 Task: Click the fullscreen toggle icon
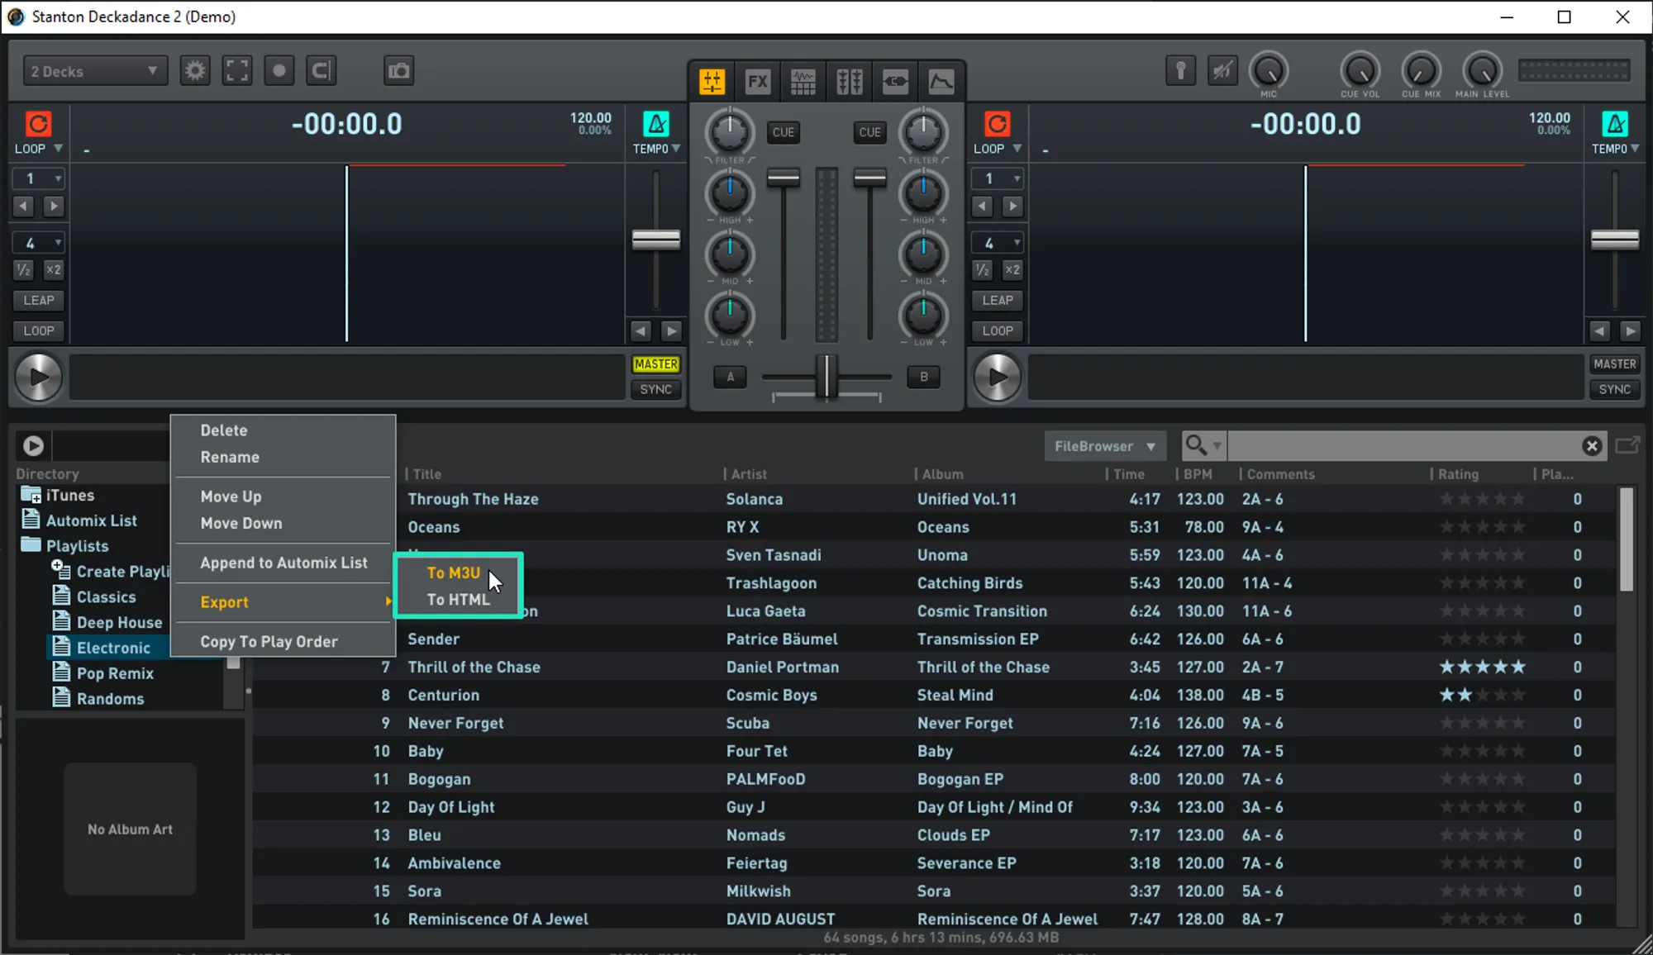pyautogui.click(x=237, y=71)
